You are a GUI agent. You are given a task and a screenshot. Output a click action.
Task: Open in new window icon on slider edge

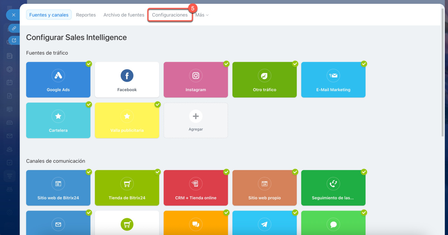tap(14, 41)
